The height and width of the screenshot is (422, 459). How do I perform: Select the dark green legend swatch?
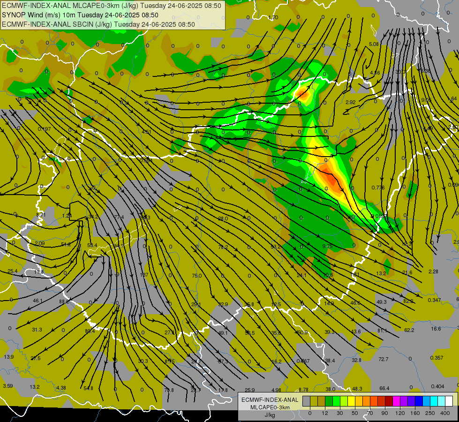click(x=329, y=401)
